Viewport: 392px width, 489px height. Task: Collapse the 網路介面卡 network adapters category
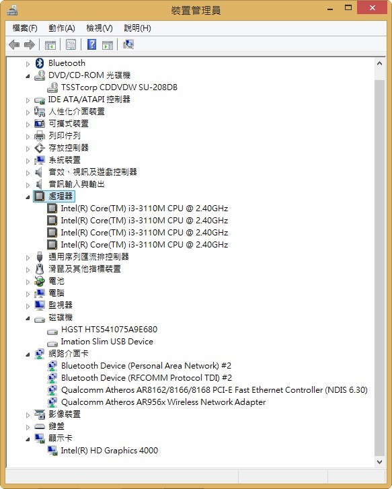28,354
